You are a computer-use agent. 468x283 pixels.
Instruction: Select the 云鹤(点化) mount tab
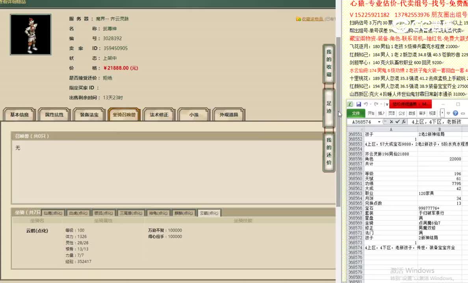coord(209,213)
